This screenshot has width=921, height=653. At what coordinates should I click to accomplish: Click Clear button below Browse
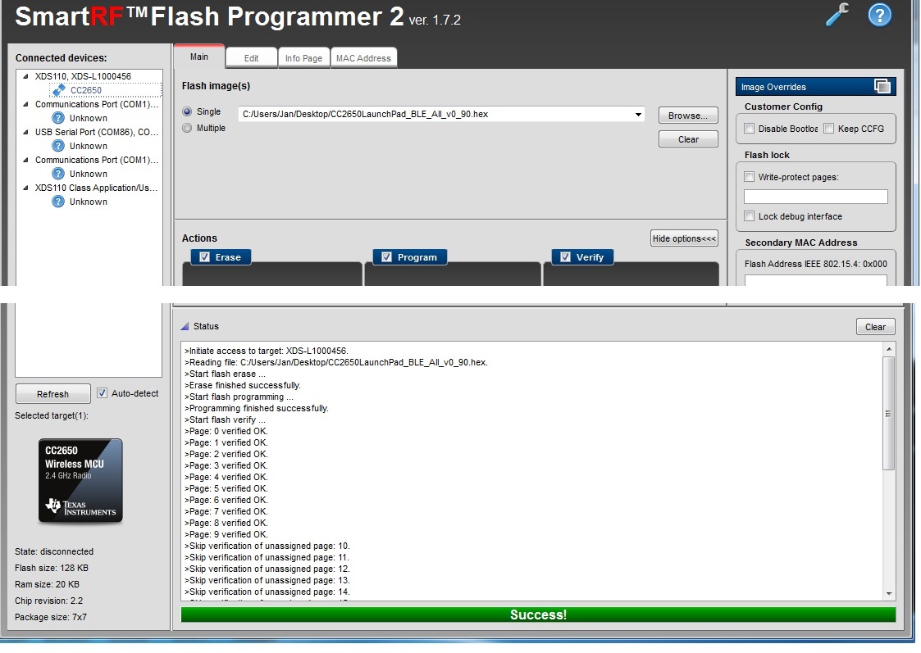[x=688, y=139]
